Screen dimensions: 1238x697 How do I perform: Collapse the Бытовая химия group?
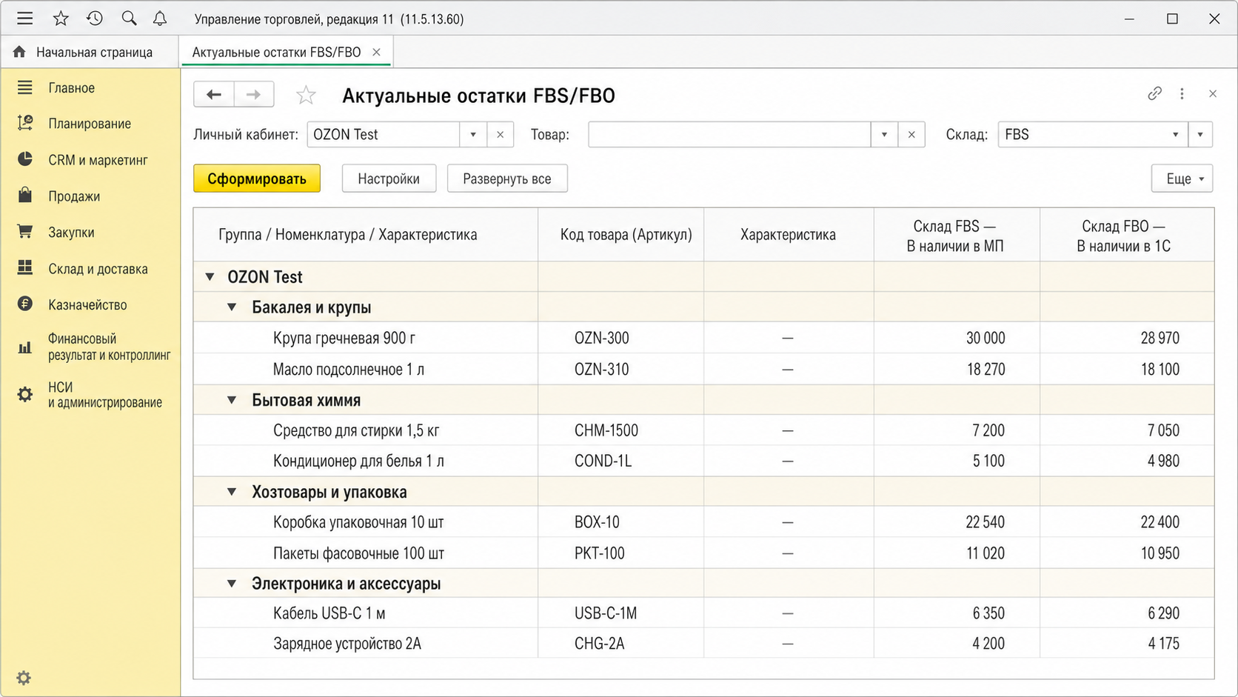coord(232,400)
